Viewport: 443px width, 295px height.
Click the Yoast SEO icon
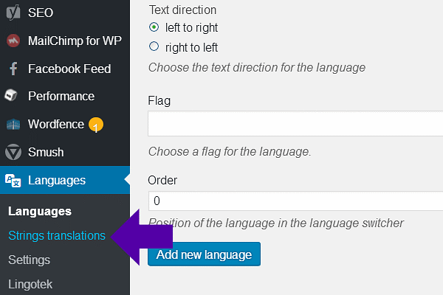(x=13, y=12)
